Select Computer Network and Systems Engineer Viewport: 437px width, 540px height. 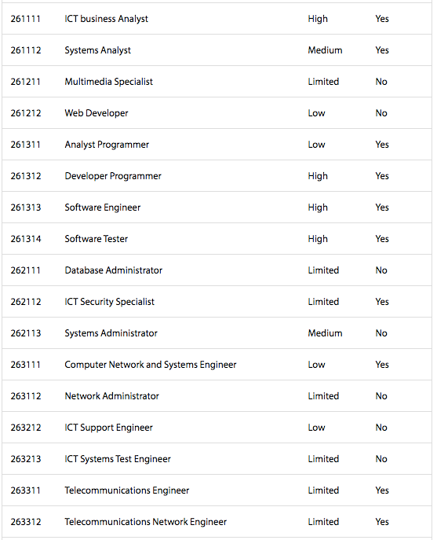tap(151, 365)
